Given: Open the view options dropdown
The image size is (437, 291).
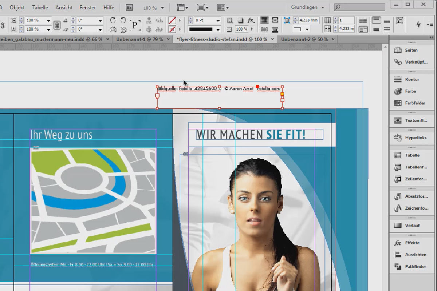Looking at the screenshot, I should pyautogui.click(x=182, y=7).
